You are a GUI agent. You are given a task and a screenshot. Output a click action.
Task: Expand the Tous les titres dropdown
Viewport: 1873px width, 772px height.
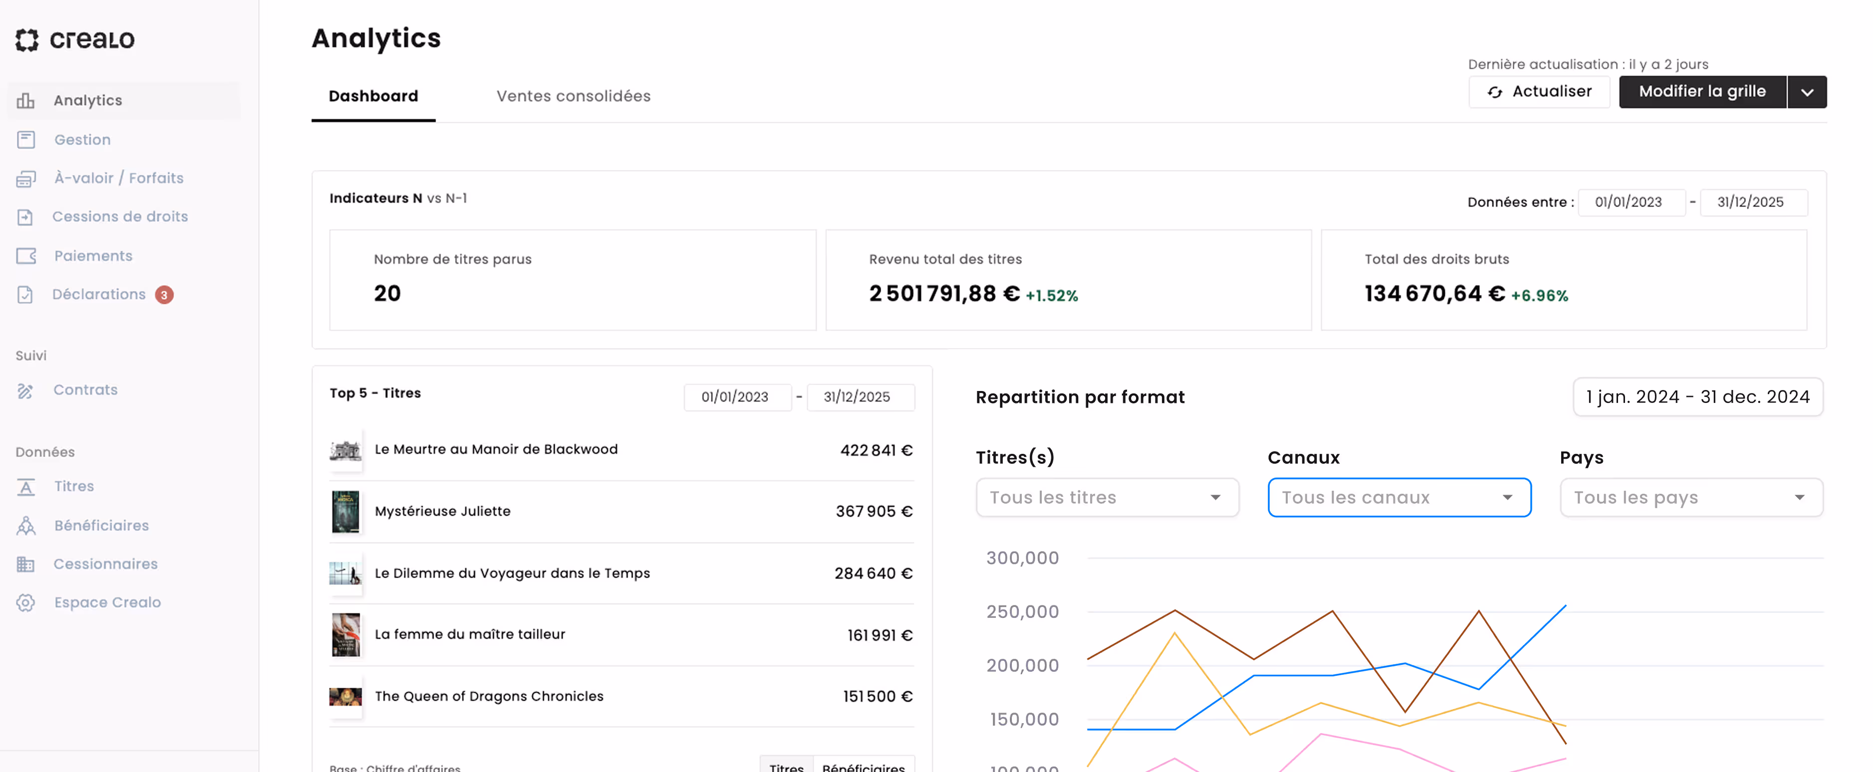[x=1107, y=497]
